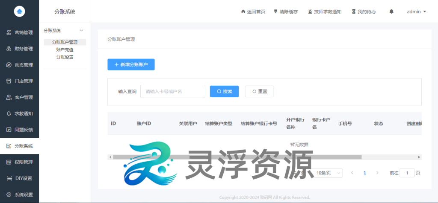Click the 问题反馈 edit icon

[x=9, y=130]
